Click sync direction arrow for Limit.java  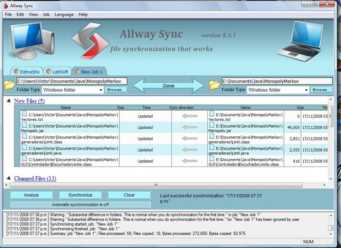[190, 150]
